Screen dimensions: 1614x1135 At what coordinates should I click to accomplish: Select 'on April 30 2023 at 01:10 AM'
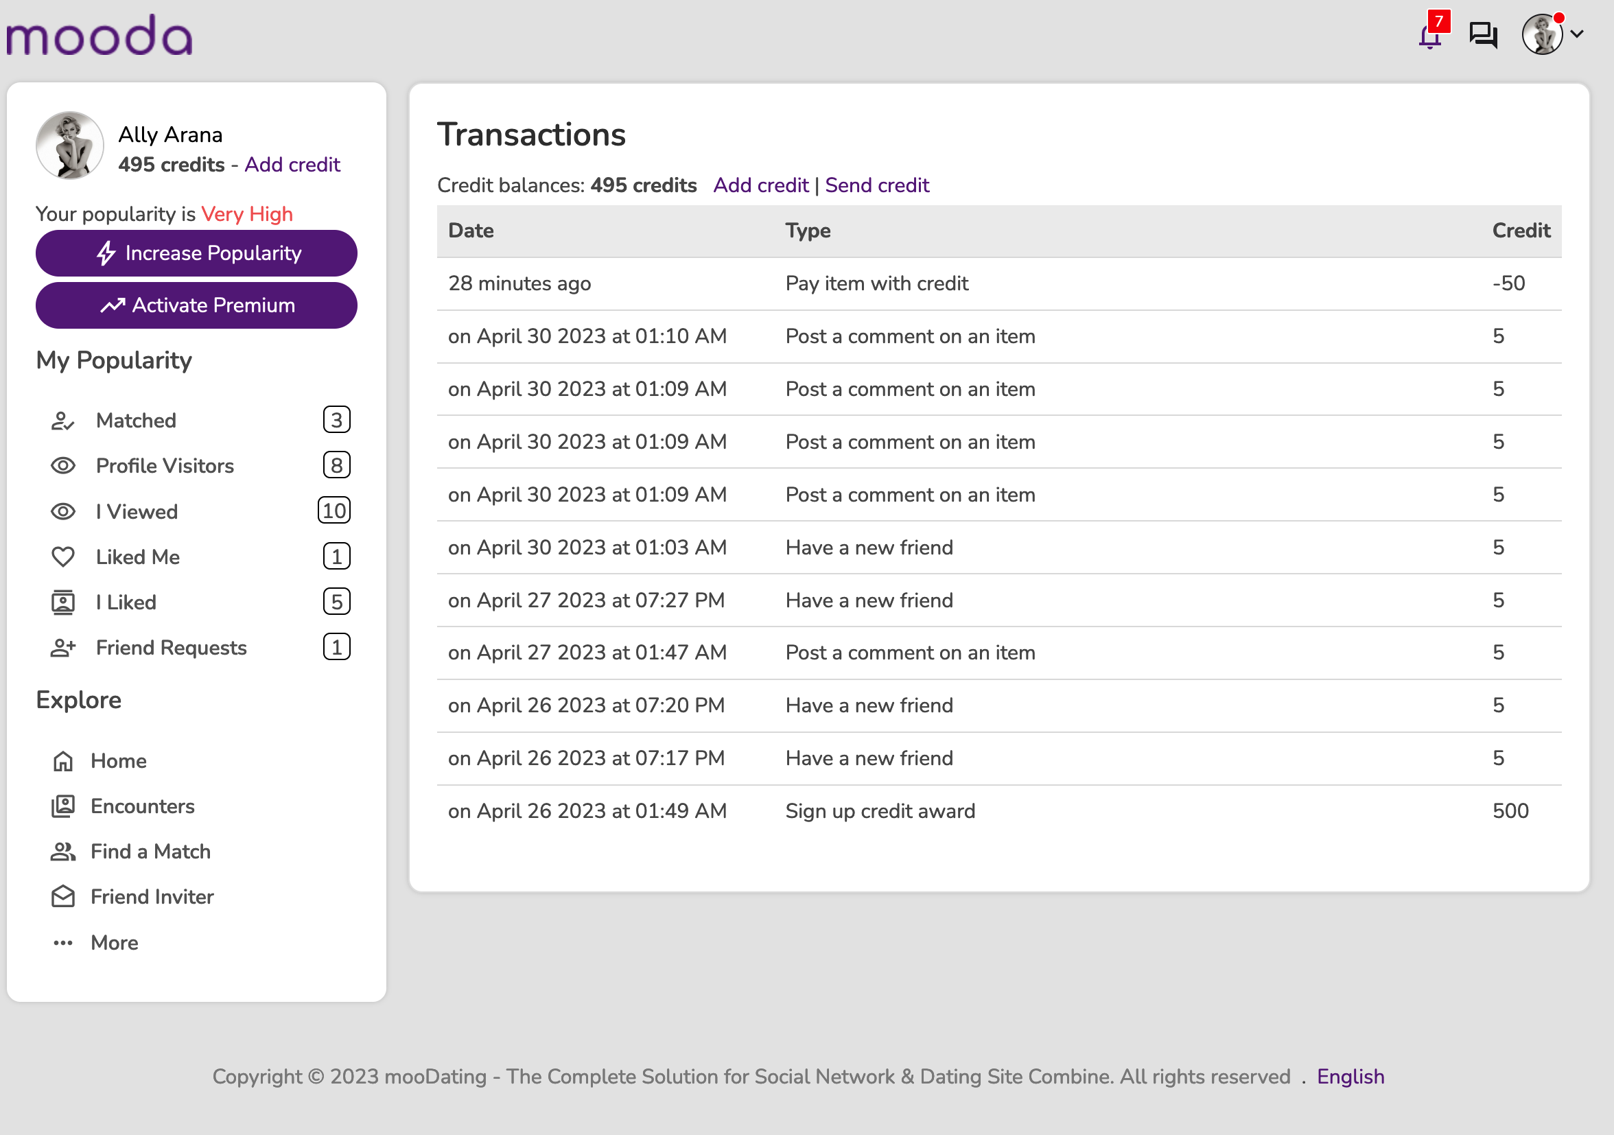(x=587, y=336)
